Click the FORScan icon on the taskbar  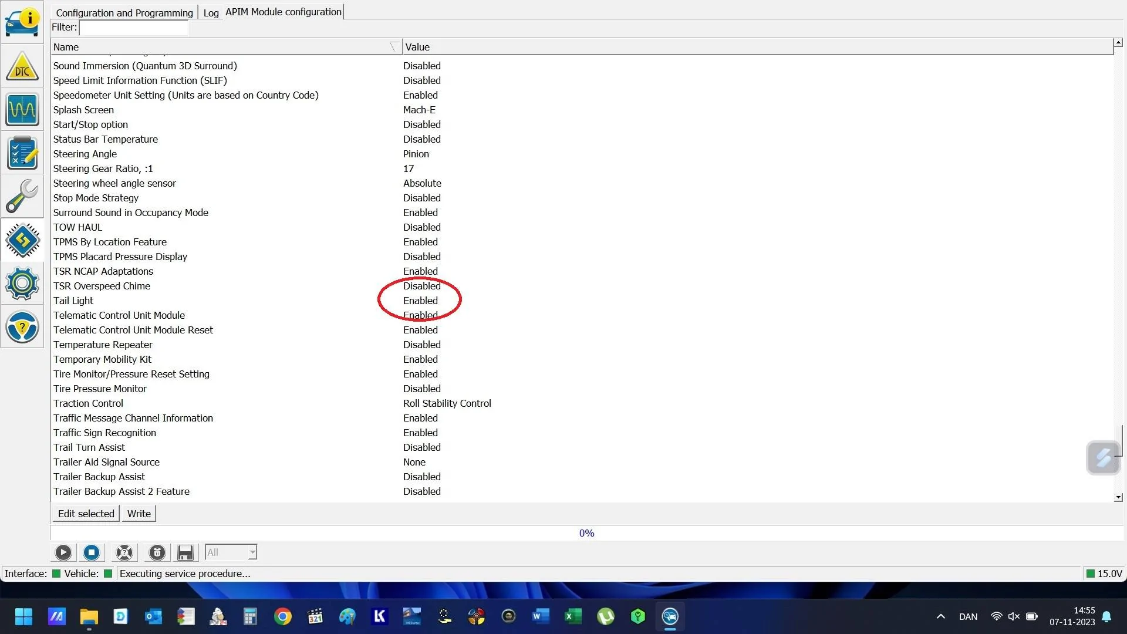coord(670,616)
